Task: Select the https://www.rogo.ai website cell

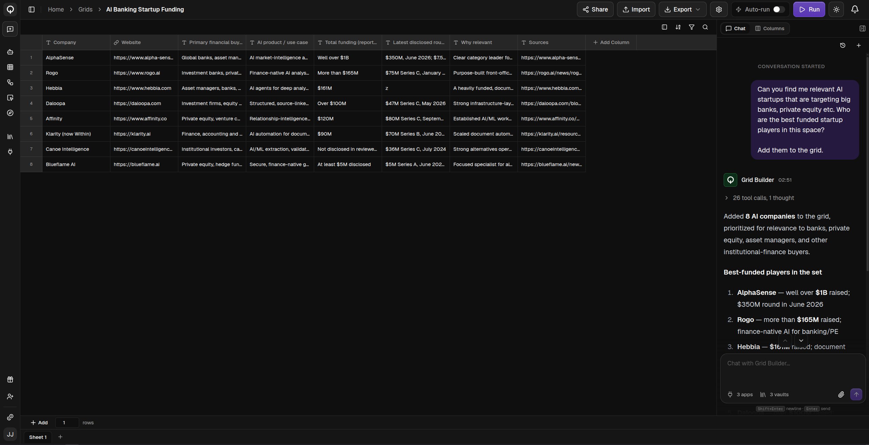Action: (x=144, y=73)
